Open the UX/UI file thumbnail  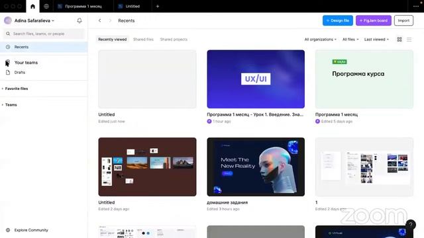click(x=256, y=79)
